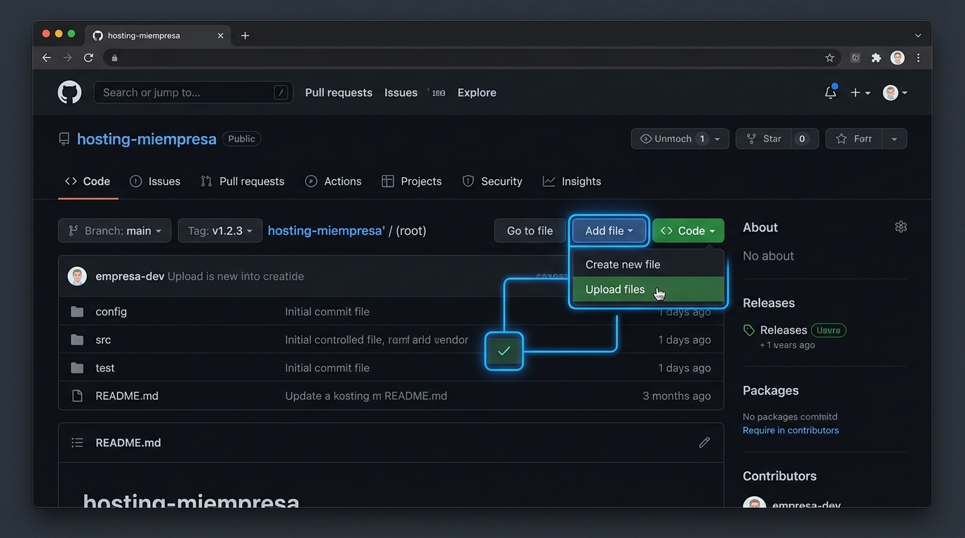Open the hosting-miempresa repository title link
The image size is (965, 538).
tap(147, 139)
